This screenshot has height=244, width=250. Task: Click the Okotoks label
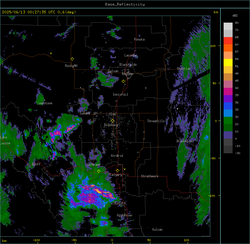(119, 203)
